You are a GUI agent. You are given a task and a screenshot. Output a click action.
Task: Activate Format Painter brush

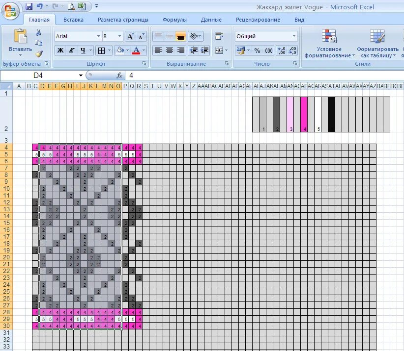[39, 54]
